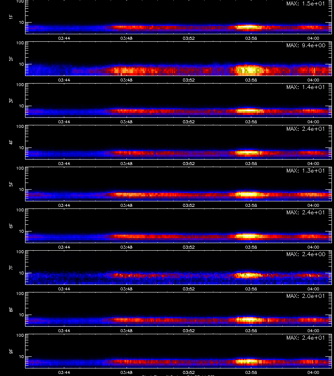Click the 2F panel axis label
334x376 pixels.
pos(11,59)
